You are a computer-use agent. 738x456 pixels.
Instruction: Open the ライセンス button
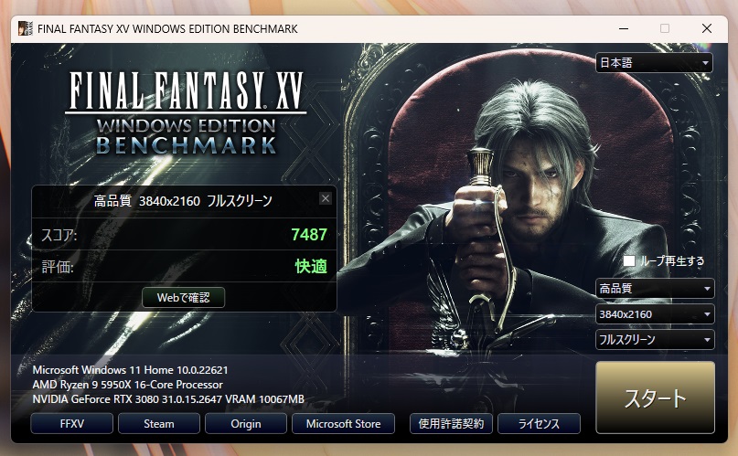[539, 424]
